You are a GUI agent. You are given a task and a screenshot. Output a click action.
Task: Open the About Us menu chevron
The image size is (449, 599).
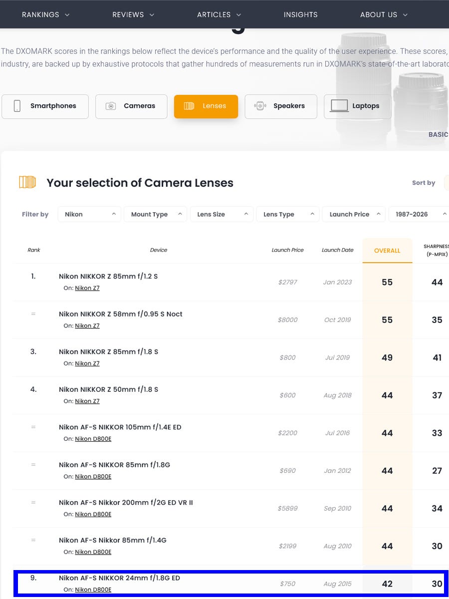click(405, 15)
